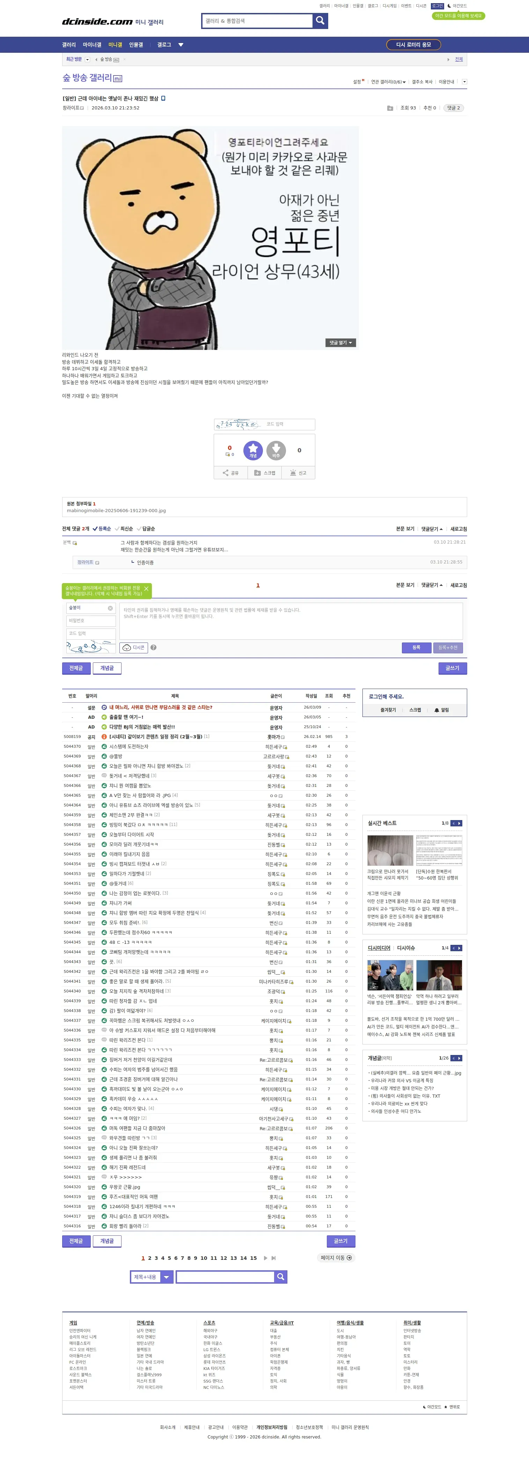Click the scrap folder icon beside 조회 93

click(390, 108)
